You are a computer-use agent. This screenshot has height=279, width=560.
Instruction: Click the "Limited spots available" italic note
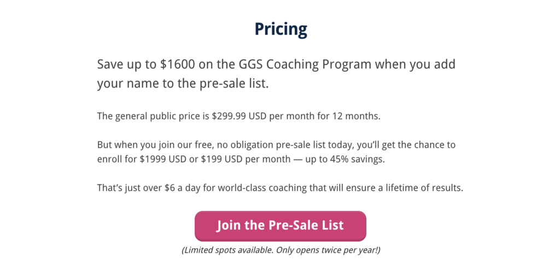(x=227, y=250)
